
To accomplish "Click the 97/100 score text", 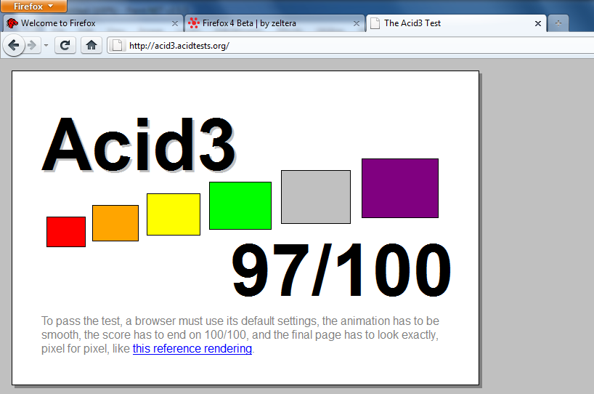I will (x=341, y=270).
